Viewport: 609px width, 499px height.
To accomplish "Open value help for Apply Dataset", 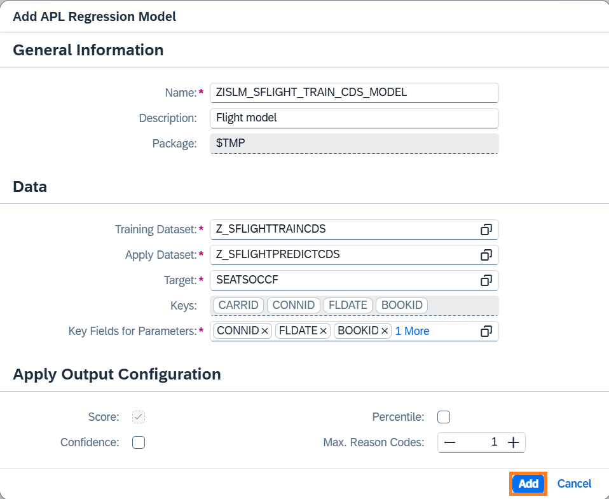I will tap(486, 255).
